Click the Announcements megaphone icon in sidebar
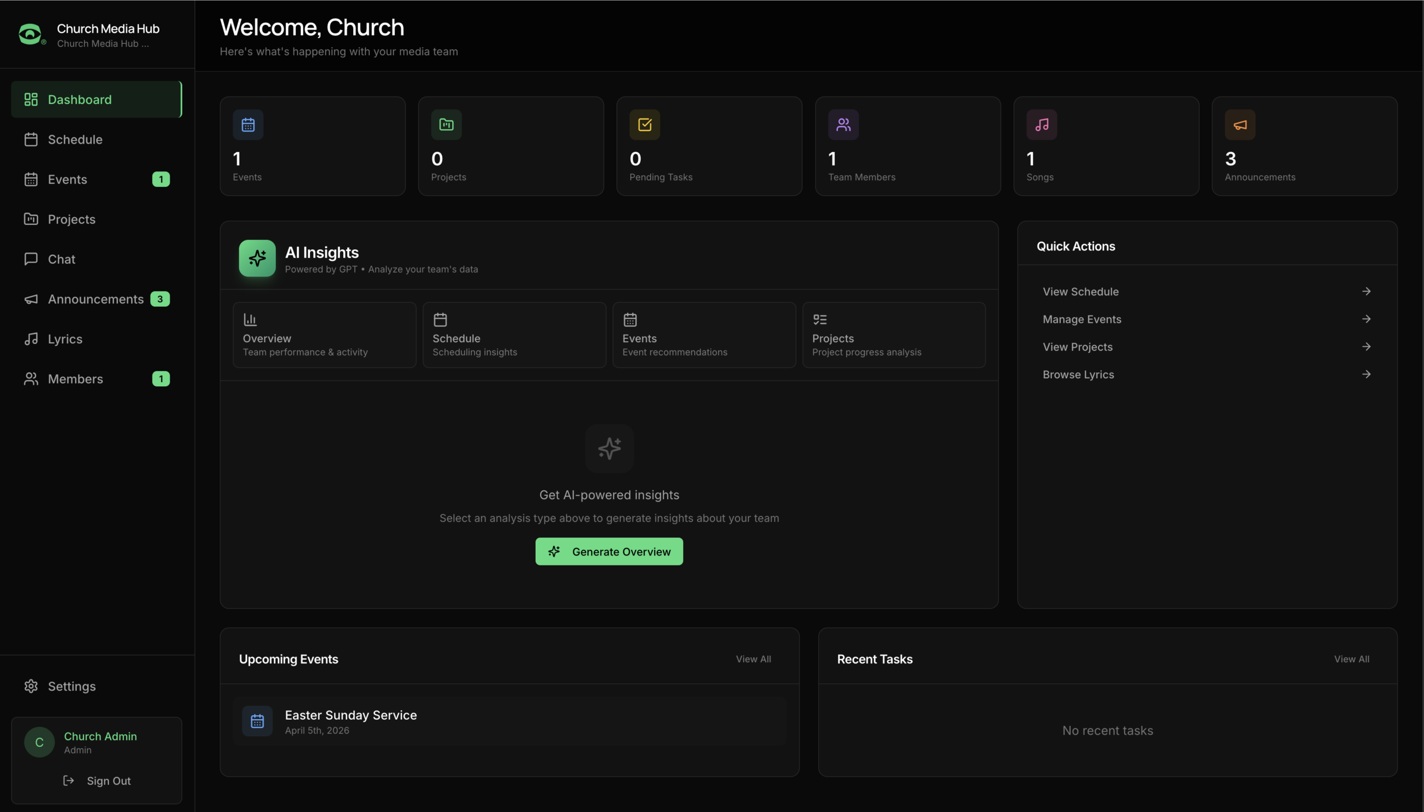 point(31,299)
